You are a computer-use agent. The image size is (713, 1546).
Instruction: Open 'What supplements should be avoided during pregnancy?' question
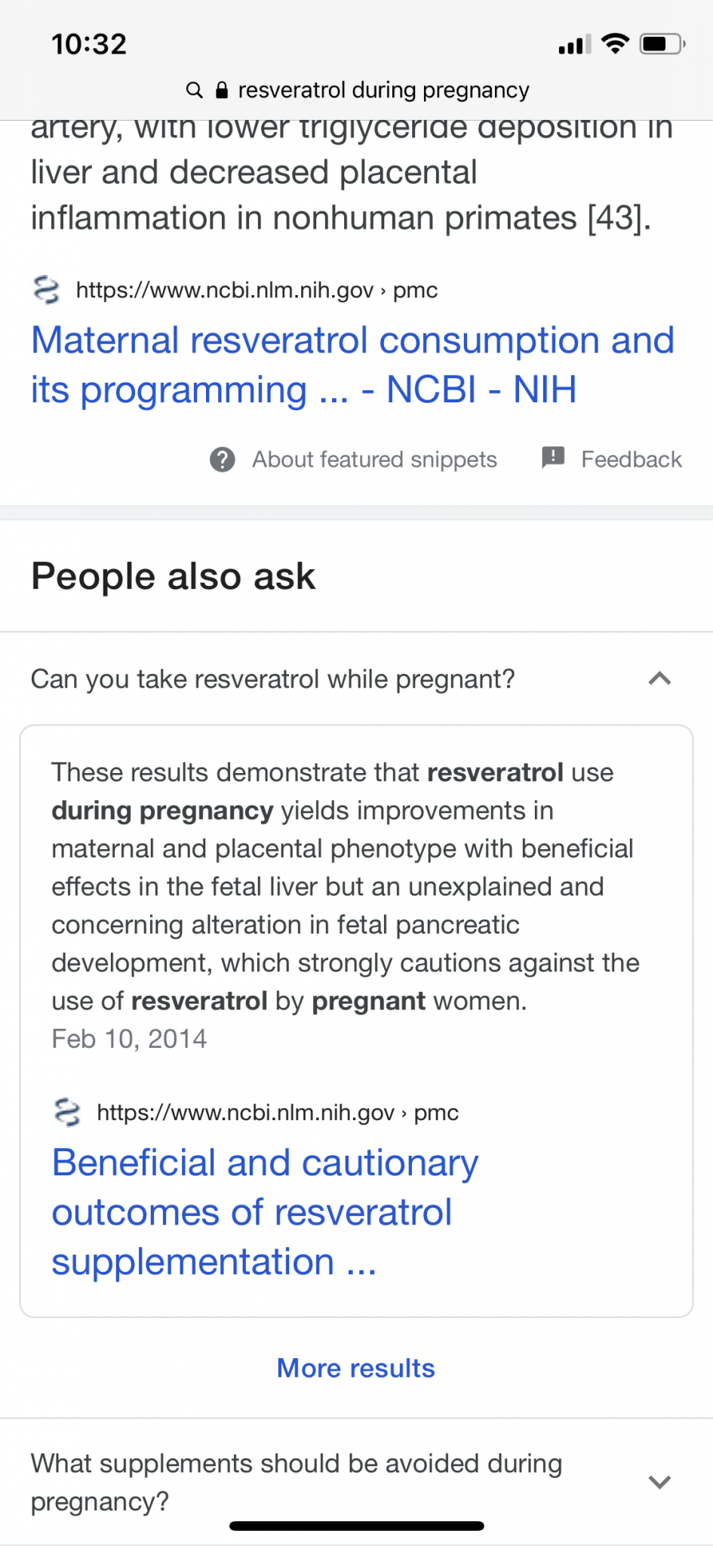(x=296, y=1482)
